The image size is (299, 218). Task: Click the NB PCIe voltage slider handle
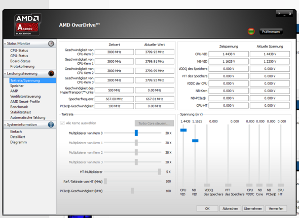tap(269, 185)
